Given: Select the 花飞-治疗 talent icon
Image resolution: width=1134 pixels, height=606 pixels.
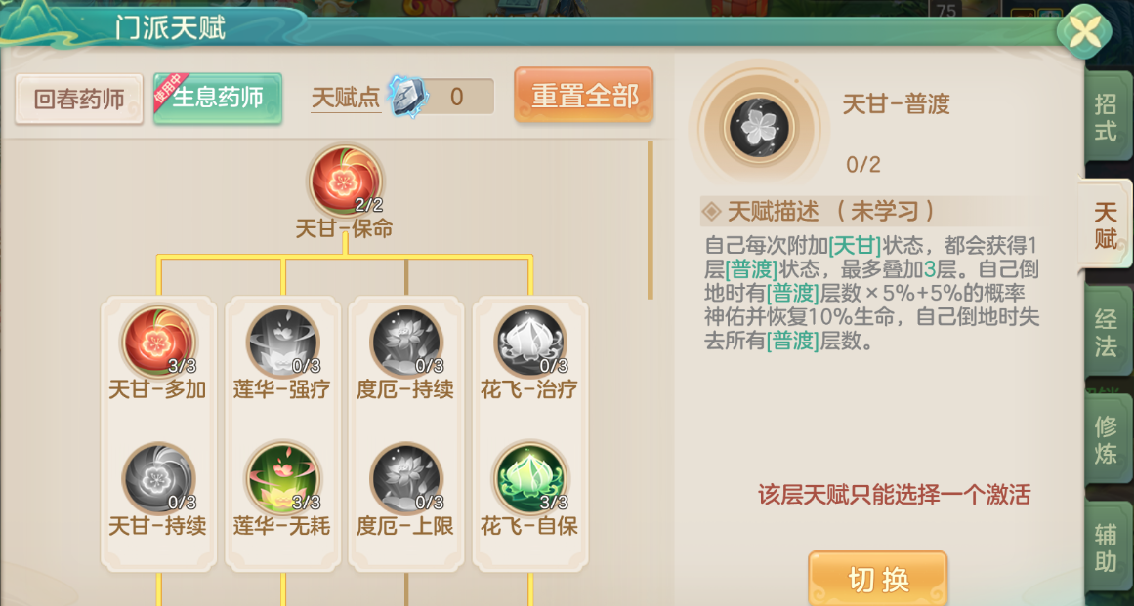Looking at the screenshot, I should [530, 341].
